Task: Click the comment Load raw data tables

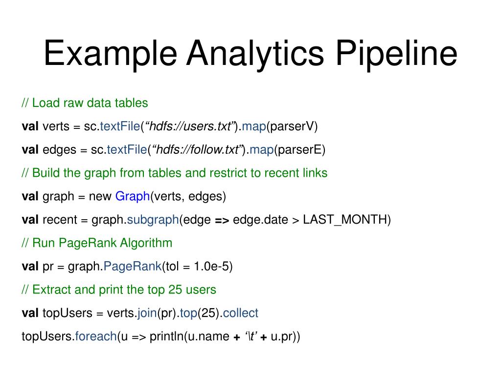Action: click(85, 103)
